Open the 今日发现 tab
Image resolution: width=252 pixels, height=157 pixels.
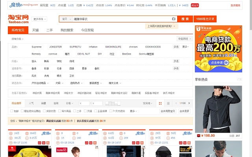click(x=87, y=30)
